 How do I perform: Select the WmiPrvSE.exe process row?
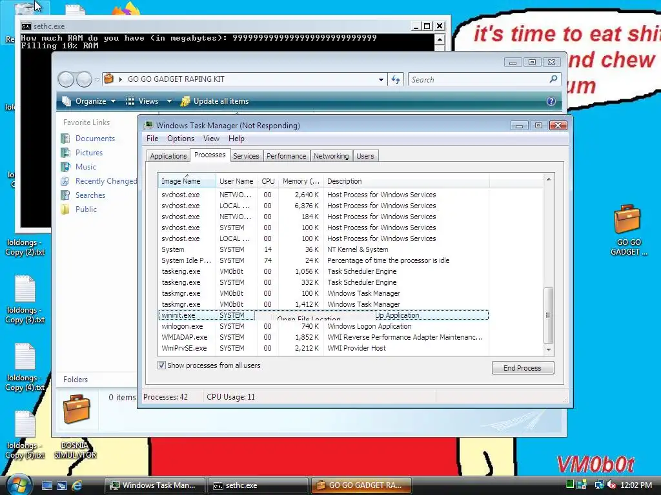pos(323,348)
